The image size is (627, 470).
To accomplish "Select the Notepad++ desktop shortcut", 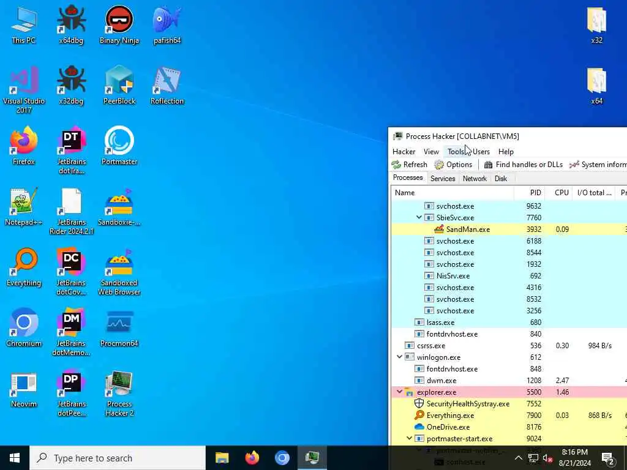I will tap(24, 207).
